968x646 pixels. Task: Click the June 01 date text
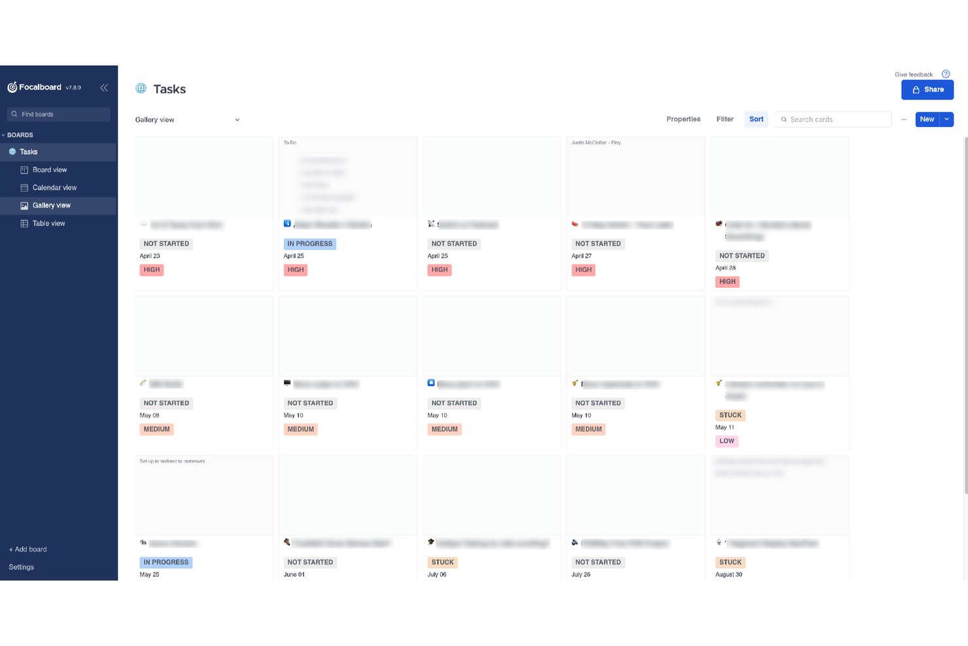pos(294,575)
